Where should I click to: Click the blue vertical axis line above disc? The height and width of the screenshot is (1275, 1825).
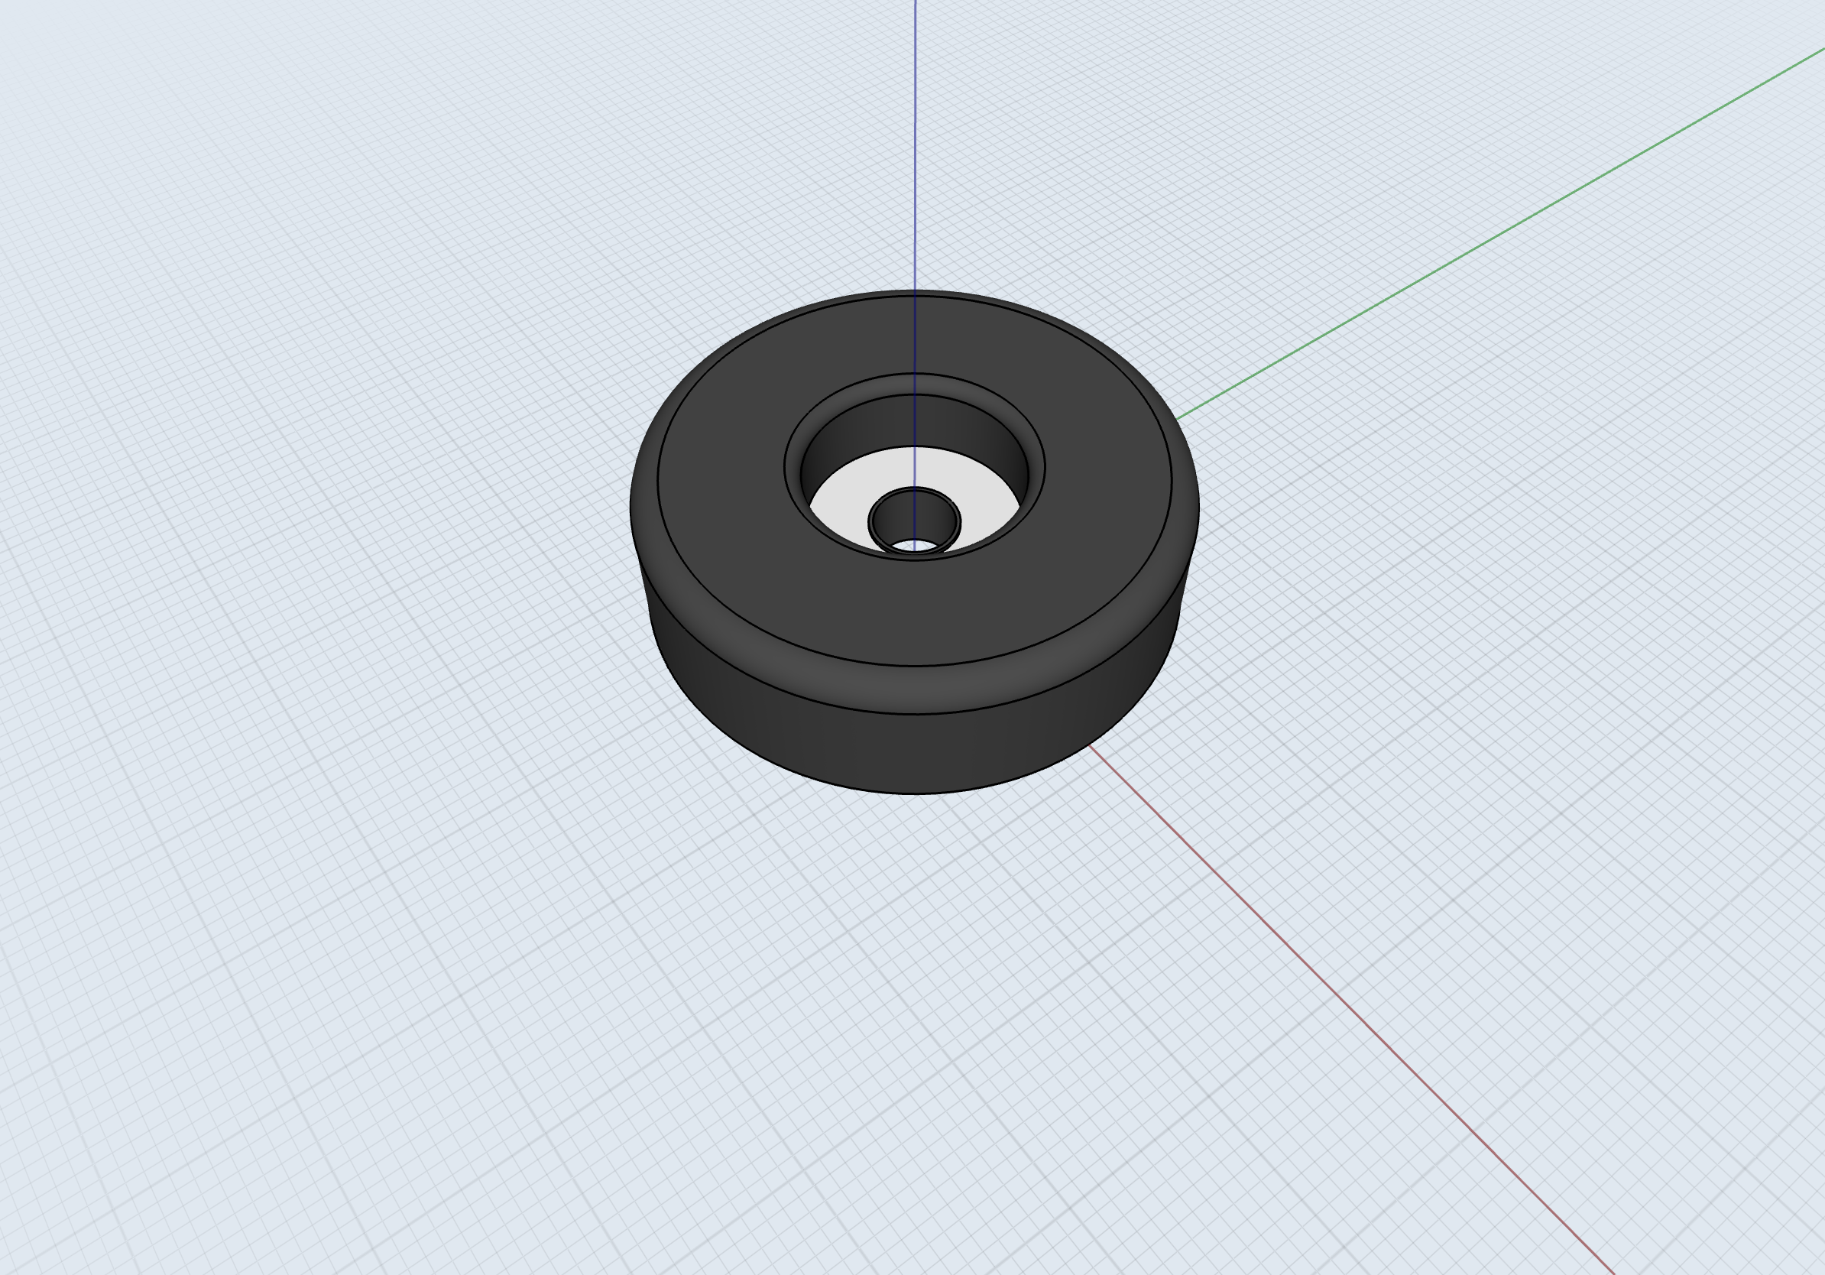(915, 145)
